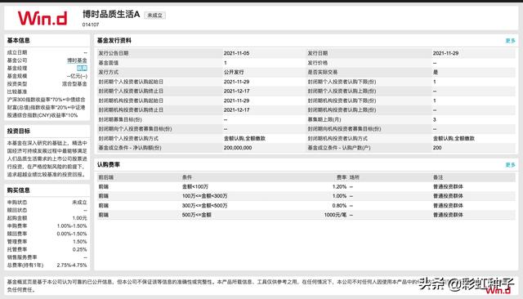Select 公开发行 in the 发行方式 row
523x299 pixels.
click(234, 72)
